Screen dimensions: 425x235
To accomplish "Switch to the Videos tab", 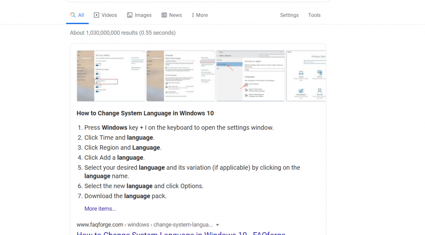I will click(x=106, y=15).
